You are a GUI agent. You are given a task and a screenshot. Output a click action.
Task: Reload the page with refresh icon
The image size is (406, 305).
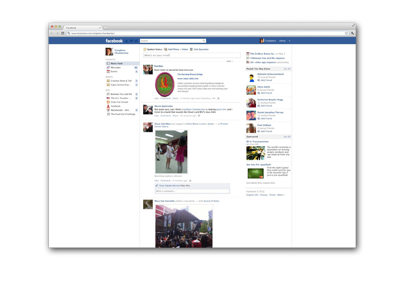tap(63, 33)
